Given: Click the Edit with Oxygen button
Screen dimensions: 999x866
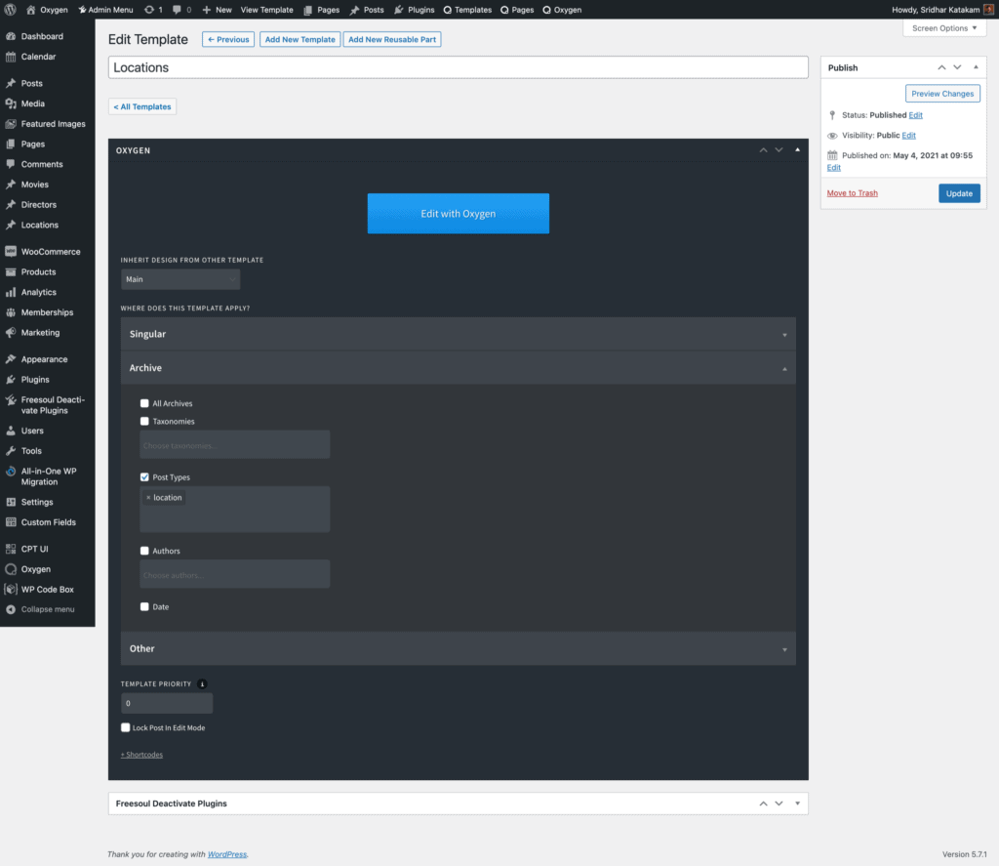Looking at the screenshot, I should [x=459, y=214].
